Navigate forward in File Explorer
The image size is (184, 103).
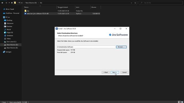pyautogui.click(x=6, y=3)
